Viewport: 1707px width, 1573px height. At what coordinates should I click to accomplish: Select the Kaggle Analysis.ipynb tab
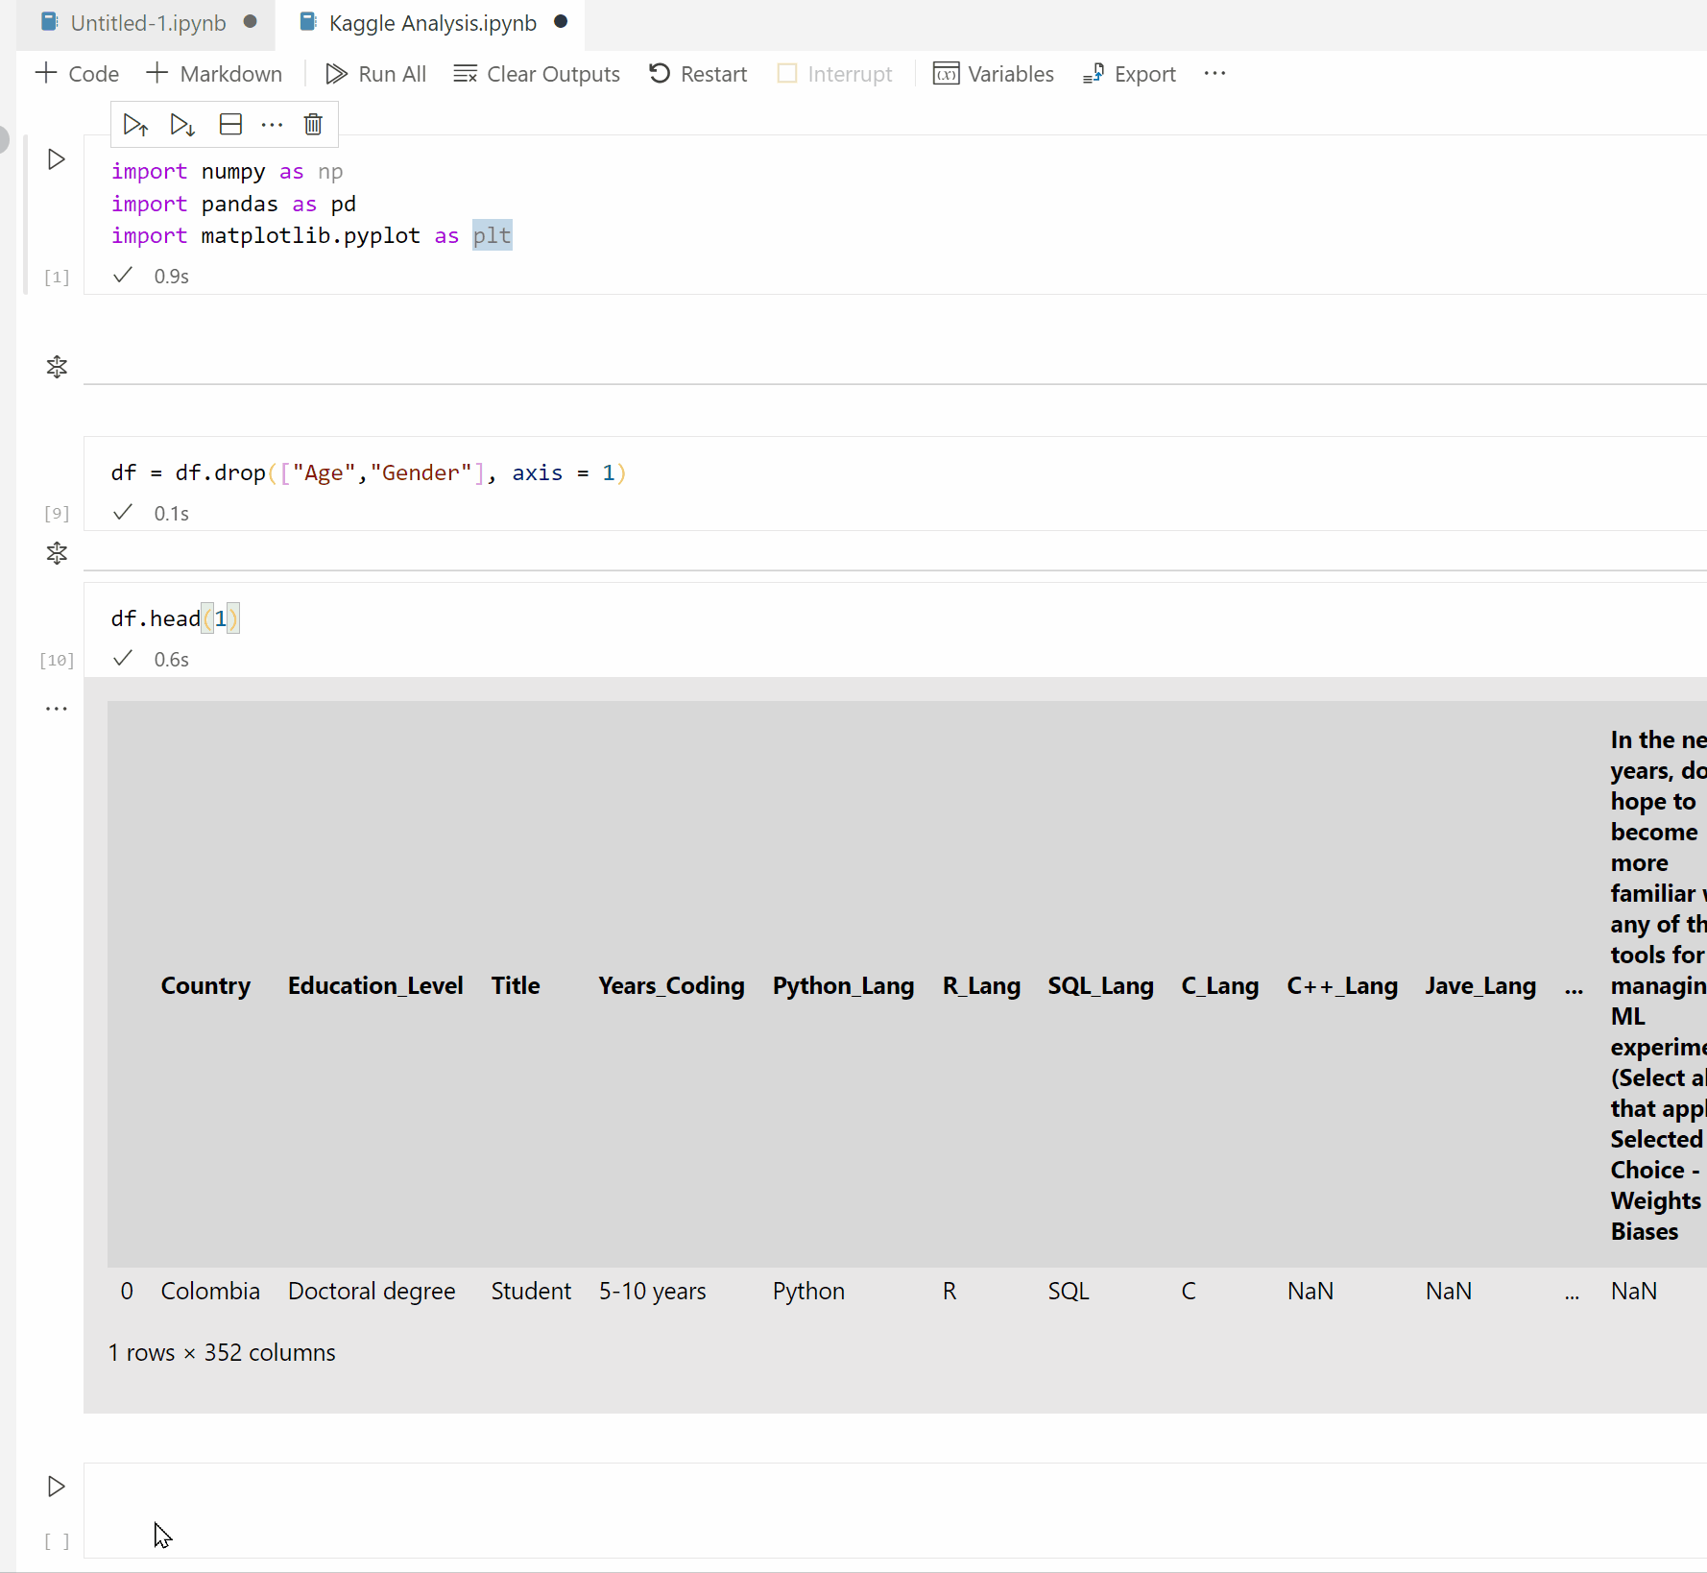click(432, 23)
